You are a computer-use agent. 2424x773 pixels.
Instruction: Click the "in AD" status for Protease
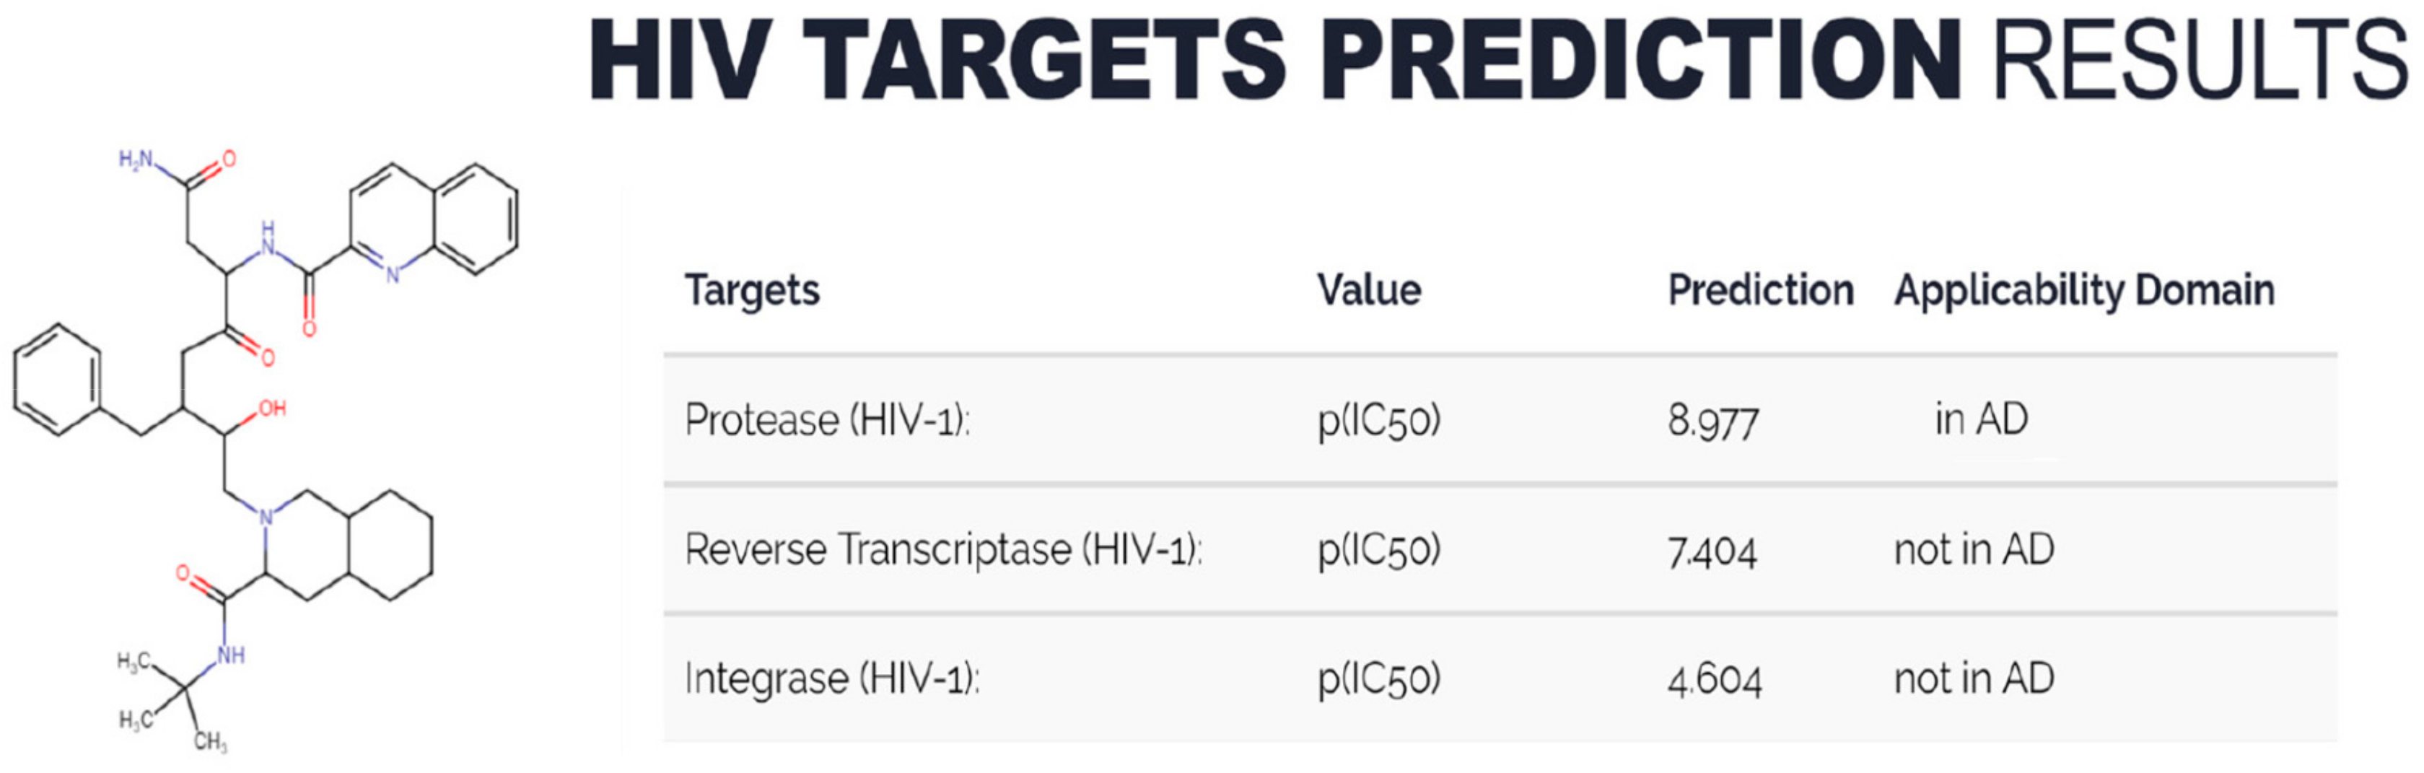(x=1981, y=420)
